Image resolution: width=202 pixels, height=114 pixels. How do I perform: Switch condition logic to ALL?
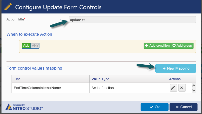[x=26, y=46]
